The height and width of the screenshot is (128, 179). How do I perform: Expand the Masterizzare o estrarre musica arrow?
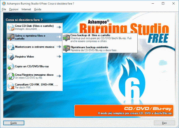59,47
